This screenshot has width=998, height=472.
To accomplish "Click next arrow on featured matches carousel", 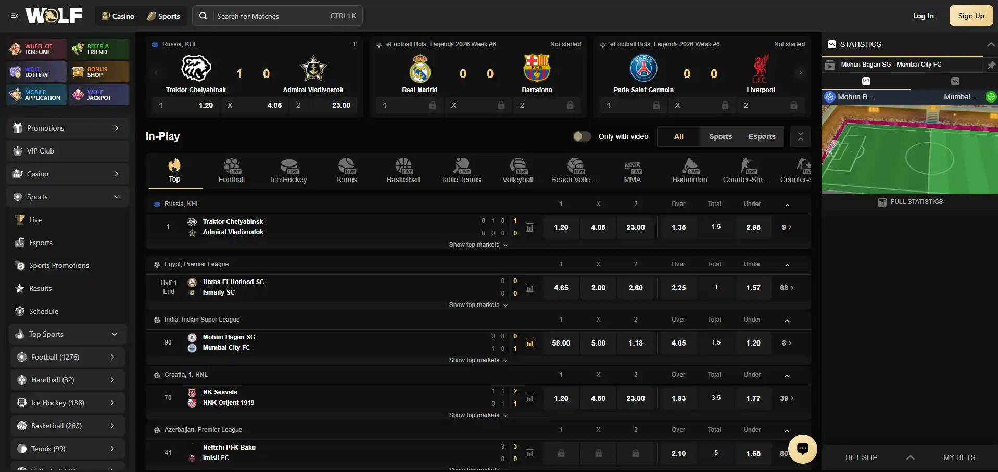I will click(x=801, y=73).
